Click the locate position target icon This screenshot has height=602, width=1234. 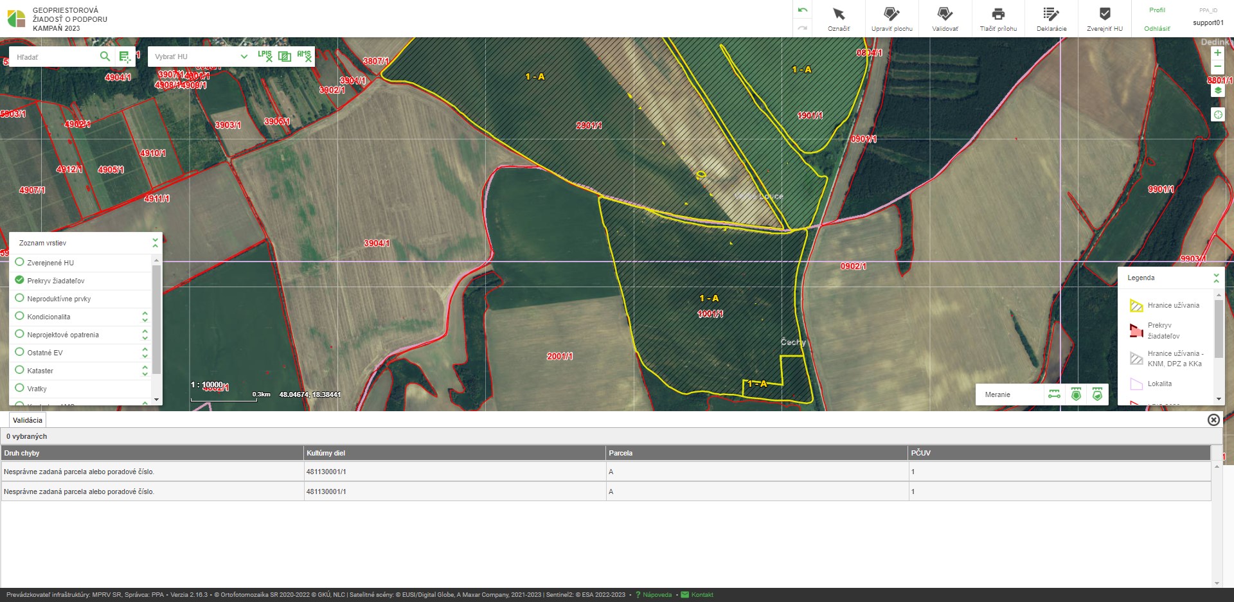tap(1217, 114)
